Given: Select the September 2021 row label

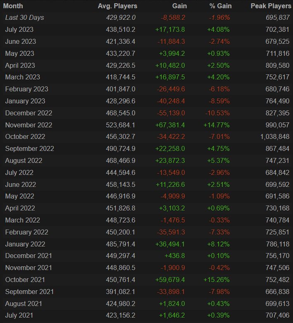Looking at the screenshot, I should pos(29,292).
